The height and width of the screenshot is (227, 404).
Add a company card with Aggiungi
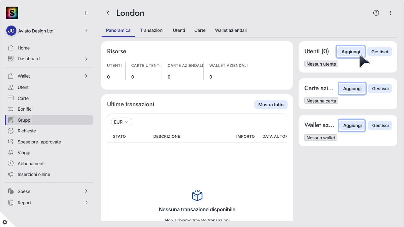(352, 89)
